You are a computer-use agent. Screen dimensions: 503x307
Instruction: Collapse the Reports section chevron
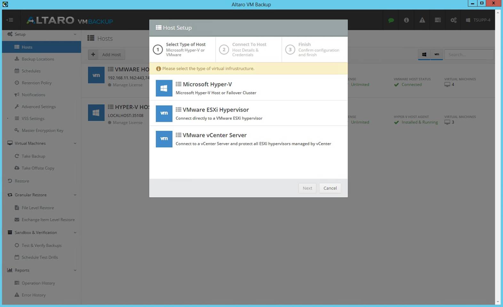point(75,270)
